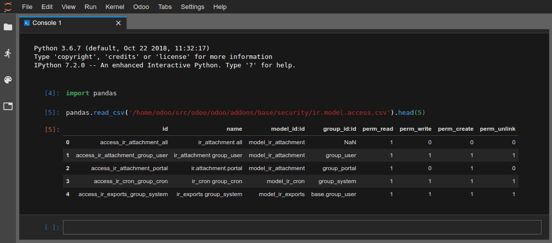Click the console icon on Console 1 tab

27,23
